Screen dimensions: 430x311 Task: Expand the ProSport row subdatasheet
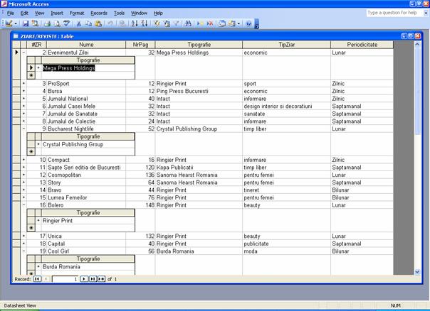tap(23, 83)
